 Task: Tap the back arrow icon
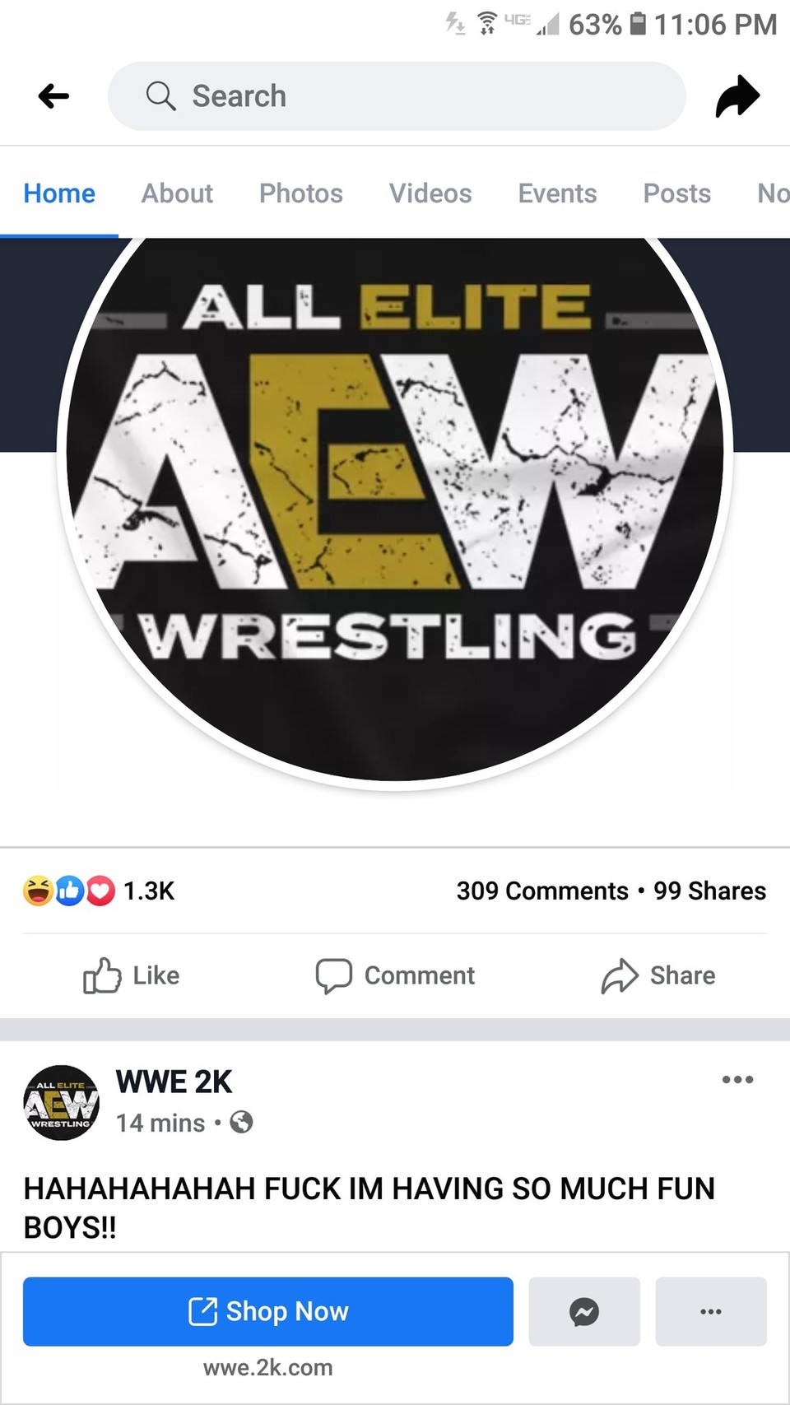pyautogui.click(x=53, y=96)
